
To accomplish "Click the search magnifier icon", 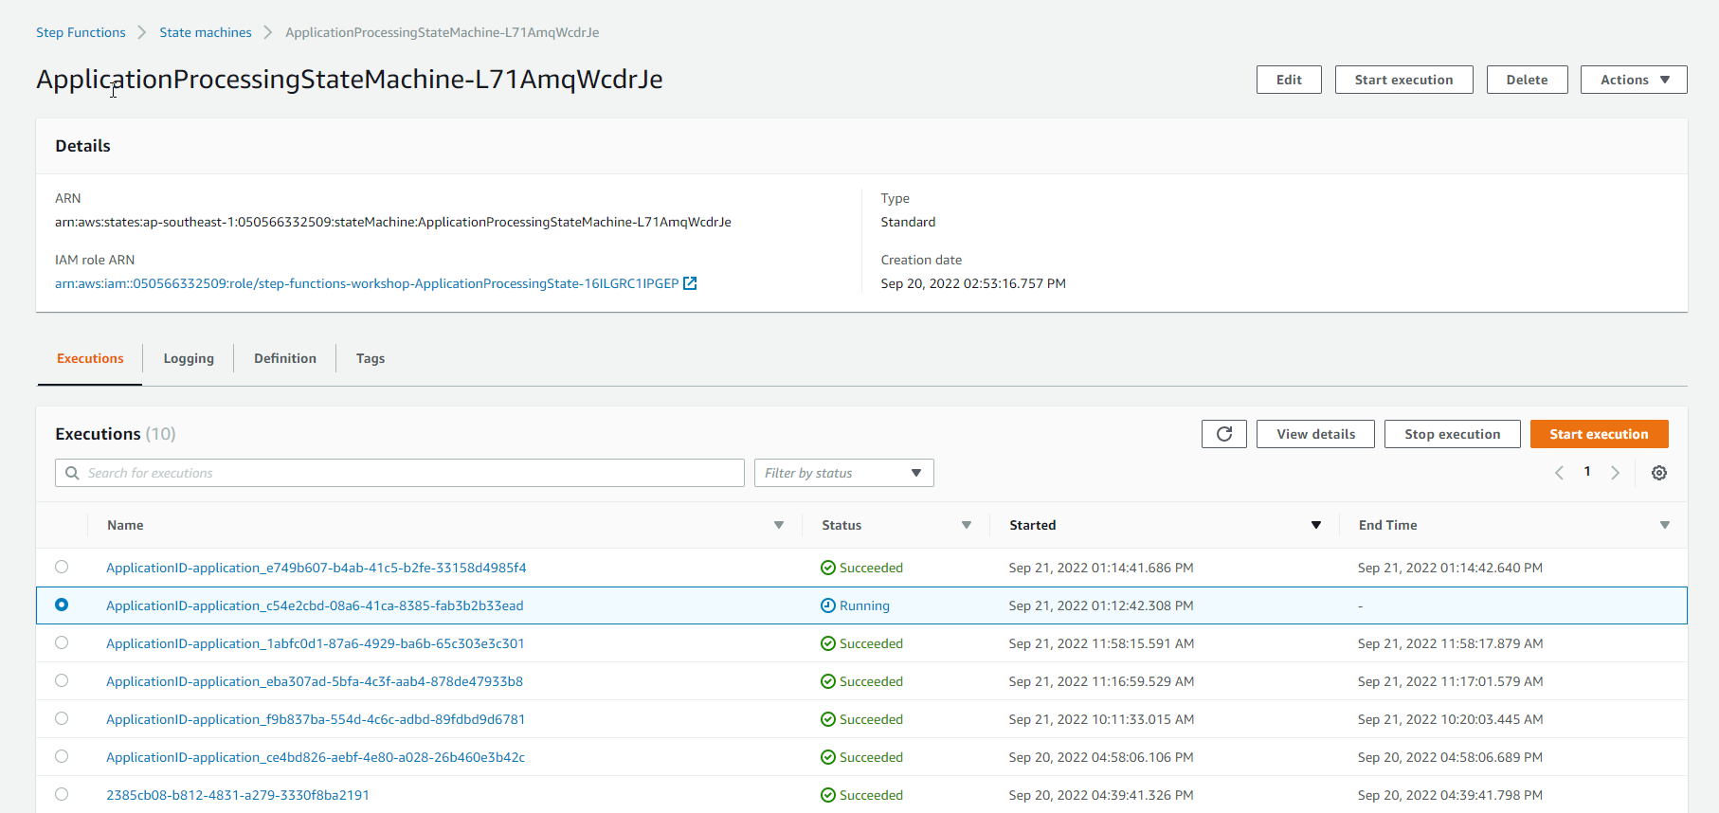I will (x=72, y=473).
